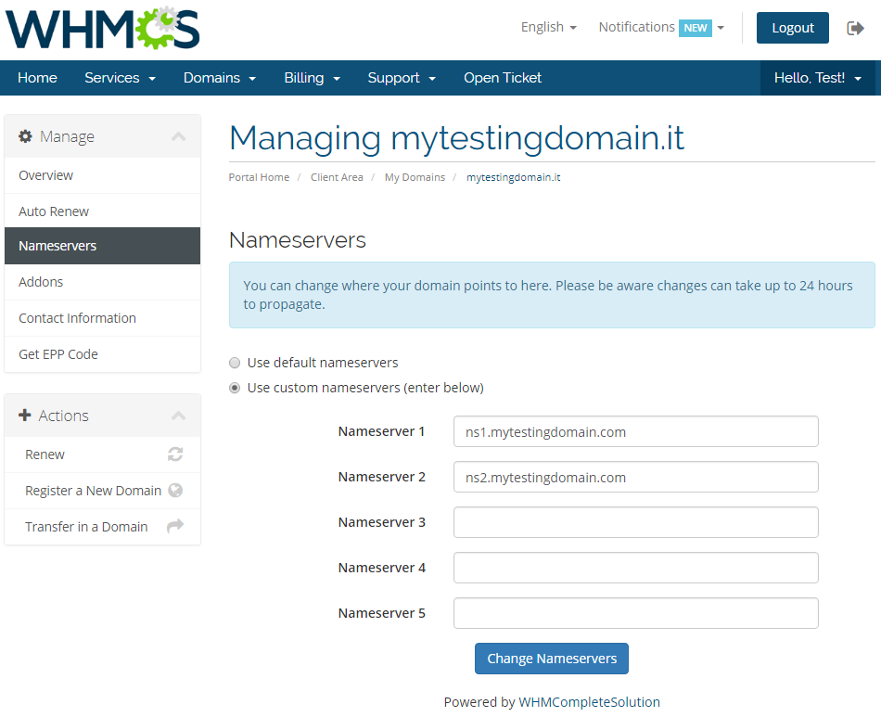Click the Nameserver 3 input field
This screenshot has width=881, height=717.
click(635, 522)
